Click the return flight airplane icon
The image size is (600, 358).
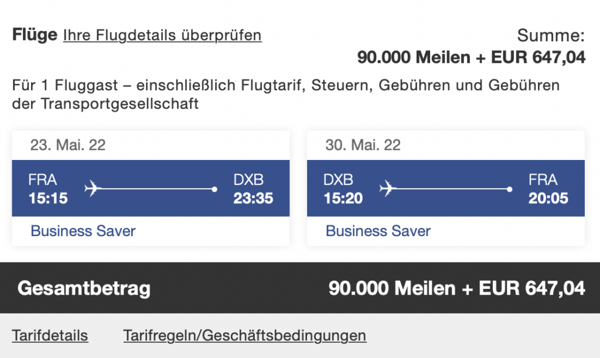pyautogui.click(x=388, y=189)
